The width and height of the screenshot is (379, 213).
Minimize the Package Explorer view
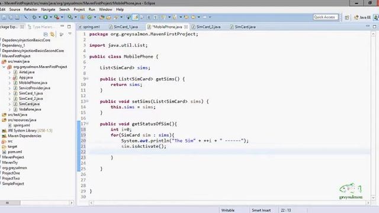pos(62,26)
